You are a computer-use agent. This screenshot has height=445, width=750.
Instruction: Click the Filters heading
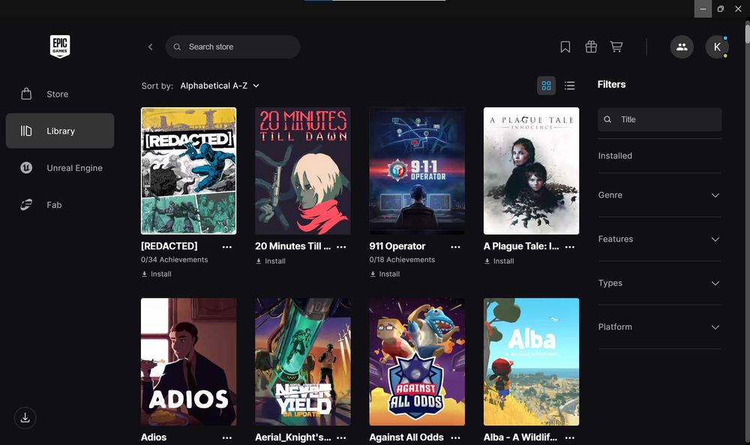(x=611, y=84)
